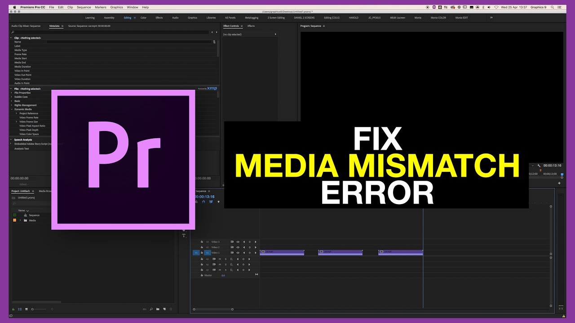This screenshot has width=575, height=323.
Task: Open the Markers menu
Action: point(101,7)
